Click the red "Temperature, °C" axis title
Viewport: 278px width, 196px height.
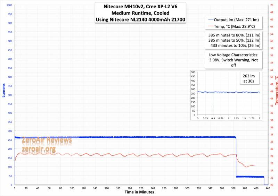[x=276, y=90]
